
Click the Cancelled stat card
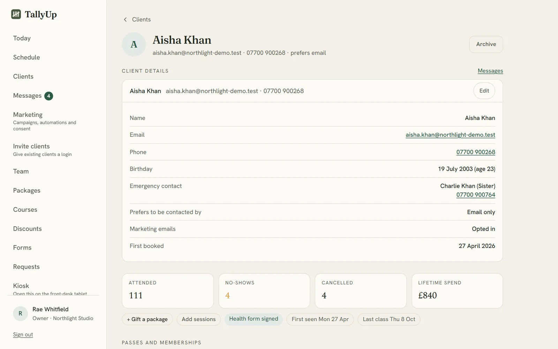361,291
